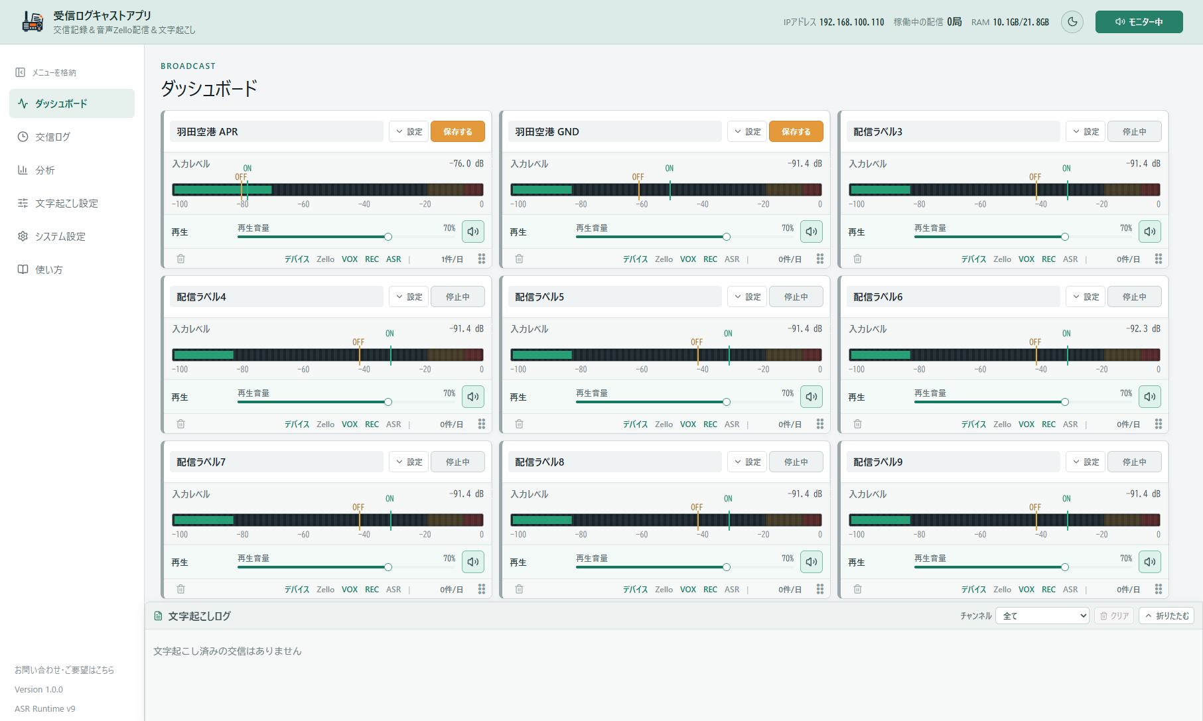
Task: Toggle VOX on the 羽田空港 APR card
Action: coord(350,259)
